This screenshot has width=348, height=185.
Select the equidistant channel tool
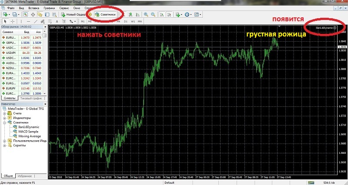[x=43, y=21]
